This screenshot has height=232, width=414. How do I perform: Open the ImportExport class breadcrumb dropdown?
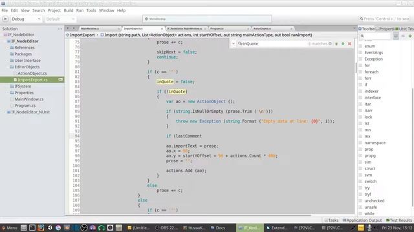coord(82,35)
